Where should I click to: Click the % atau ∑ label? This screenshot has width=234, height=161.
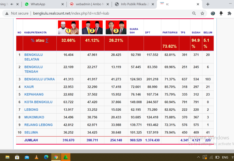coord(40,40)
